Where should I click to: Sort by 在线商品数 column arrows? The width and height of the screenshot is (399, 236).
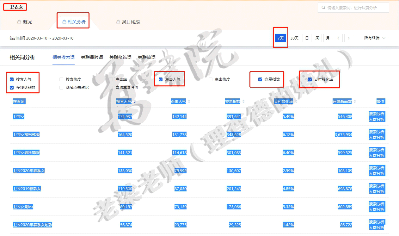(354, 102)
